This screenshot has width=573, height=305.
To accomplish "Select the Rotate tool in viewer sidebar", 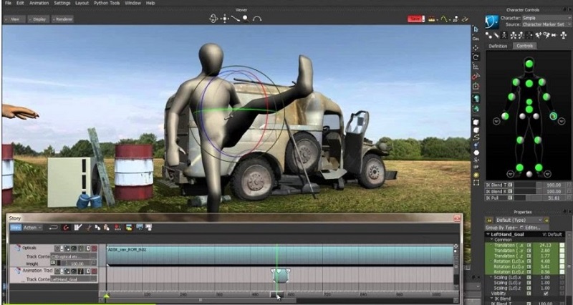I will [476, 57].
